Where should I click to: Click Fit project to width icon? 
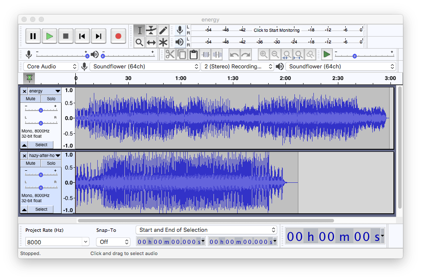click(298, 55)
